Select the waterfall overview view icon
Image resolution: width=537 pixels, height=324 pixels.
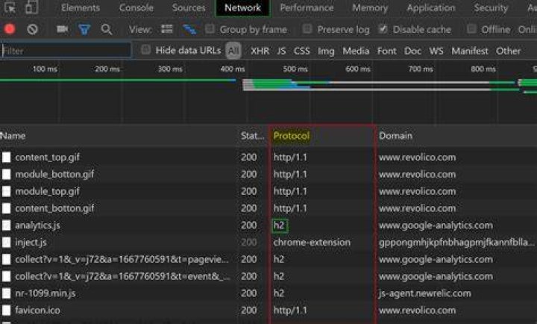[189, 29]
